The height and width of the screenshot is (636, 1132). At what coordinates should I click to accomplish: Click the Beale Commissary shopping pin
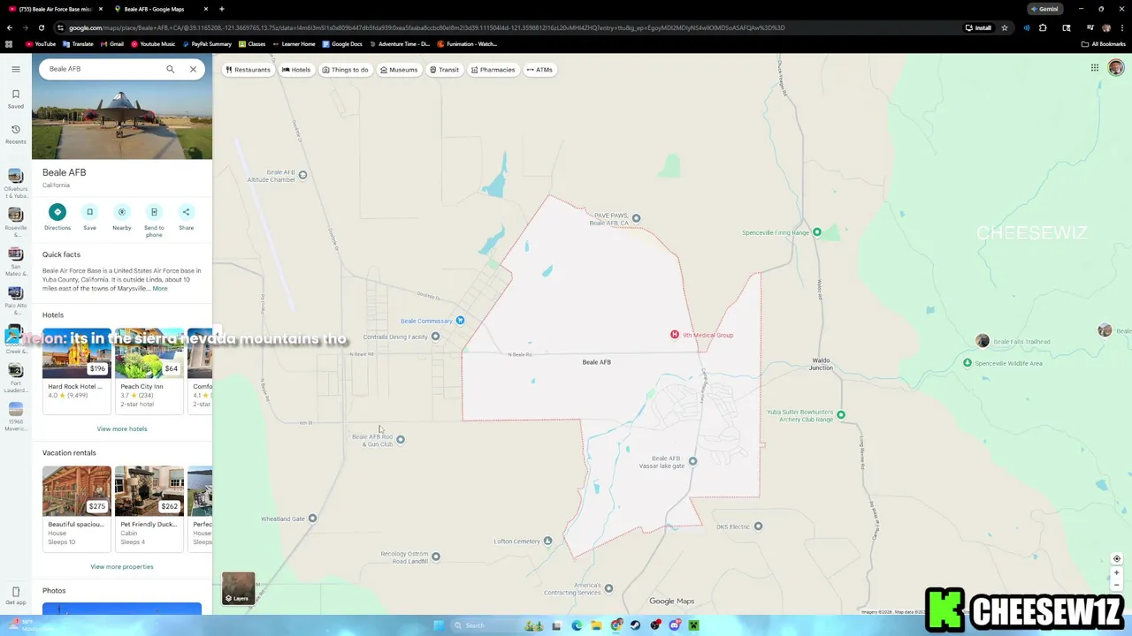click(x=459, y=321)
